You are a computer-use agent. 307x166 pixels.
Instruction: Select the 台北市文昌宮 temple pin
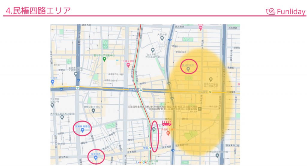pyautogui.click(x=154, y=129)
